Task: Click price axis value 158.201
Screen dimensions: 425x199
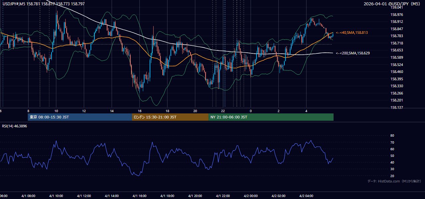Action: pos(397,100)
